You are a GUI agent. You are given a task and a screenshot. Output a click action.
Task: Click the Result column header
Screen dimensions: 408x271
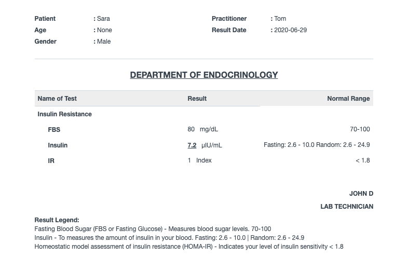(x=197, y=99)
